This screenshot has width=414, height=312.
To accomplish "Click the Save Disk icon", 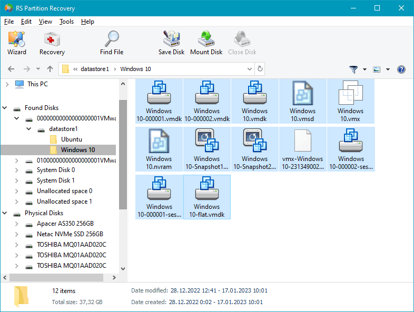I will pos(171,43).
